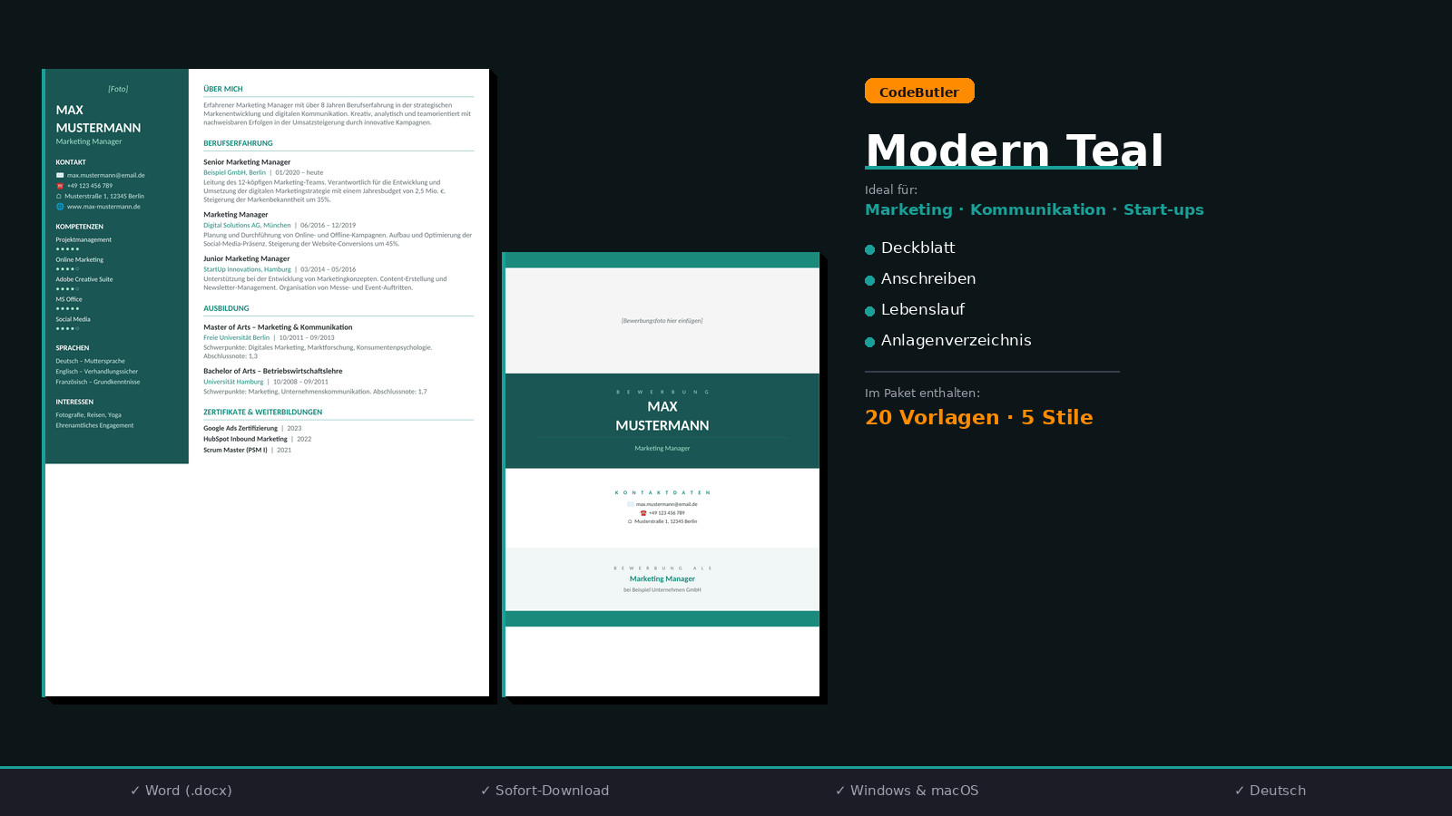This screenshot has height=816, width=1452.
Task: Click the 20 Vorlagen · 5 Stile text
Action: [979, 417]
